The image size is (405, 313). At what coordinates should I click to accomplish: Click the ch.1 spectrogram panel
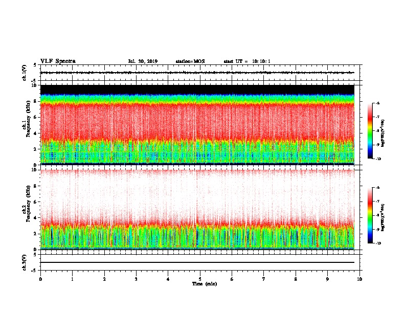197,125
